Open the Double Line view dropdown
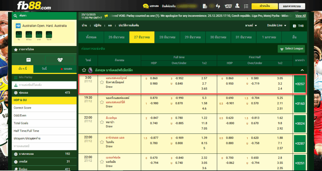Image resolution: width=322 pixels, height=171 pixels. coord(277,25)
